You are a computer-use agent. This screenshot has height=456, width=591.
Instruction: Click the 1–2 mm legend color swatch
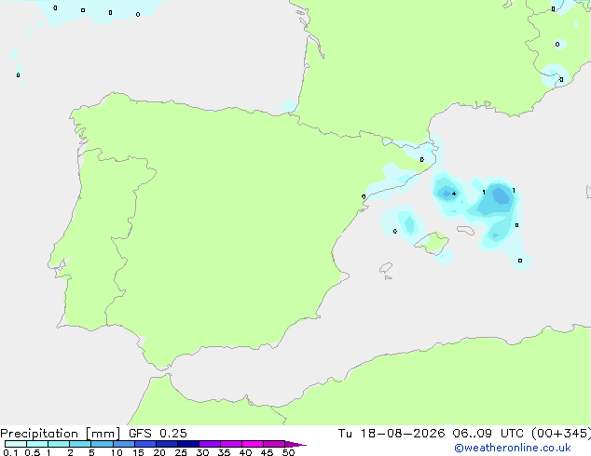tap(59, 444)
